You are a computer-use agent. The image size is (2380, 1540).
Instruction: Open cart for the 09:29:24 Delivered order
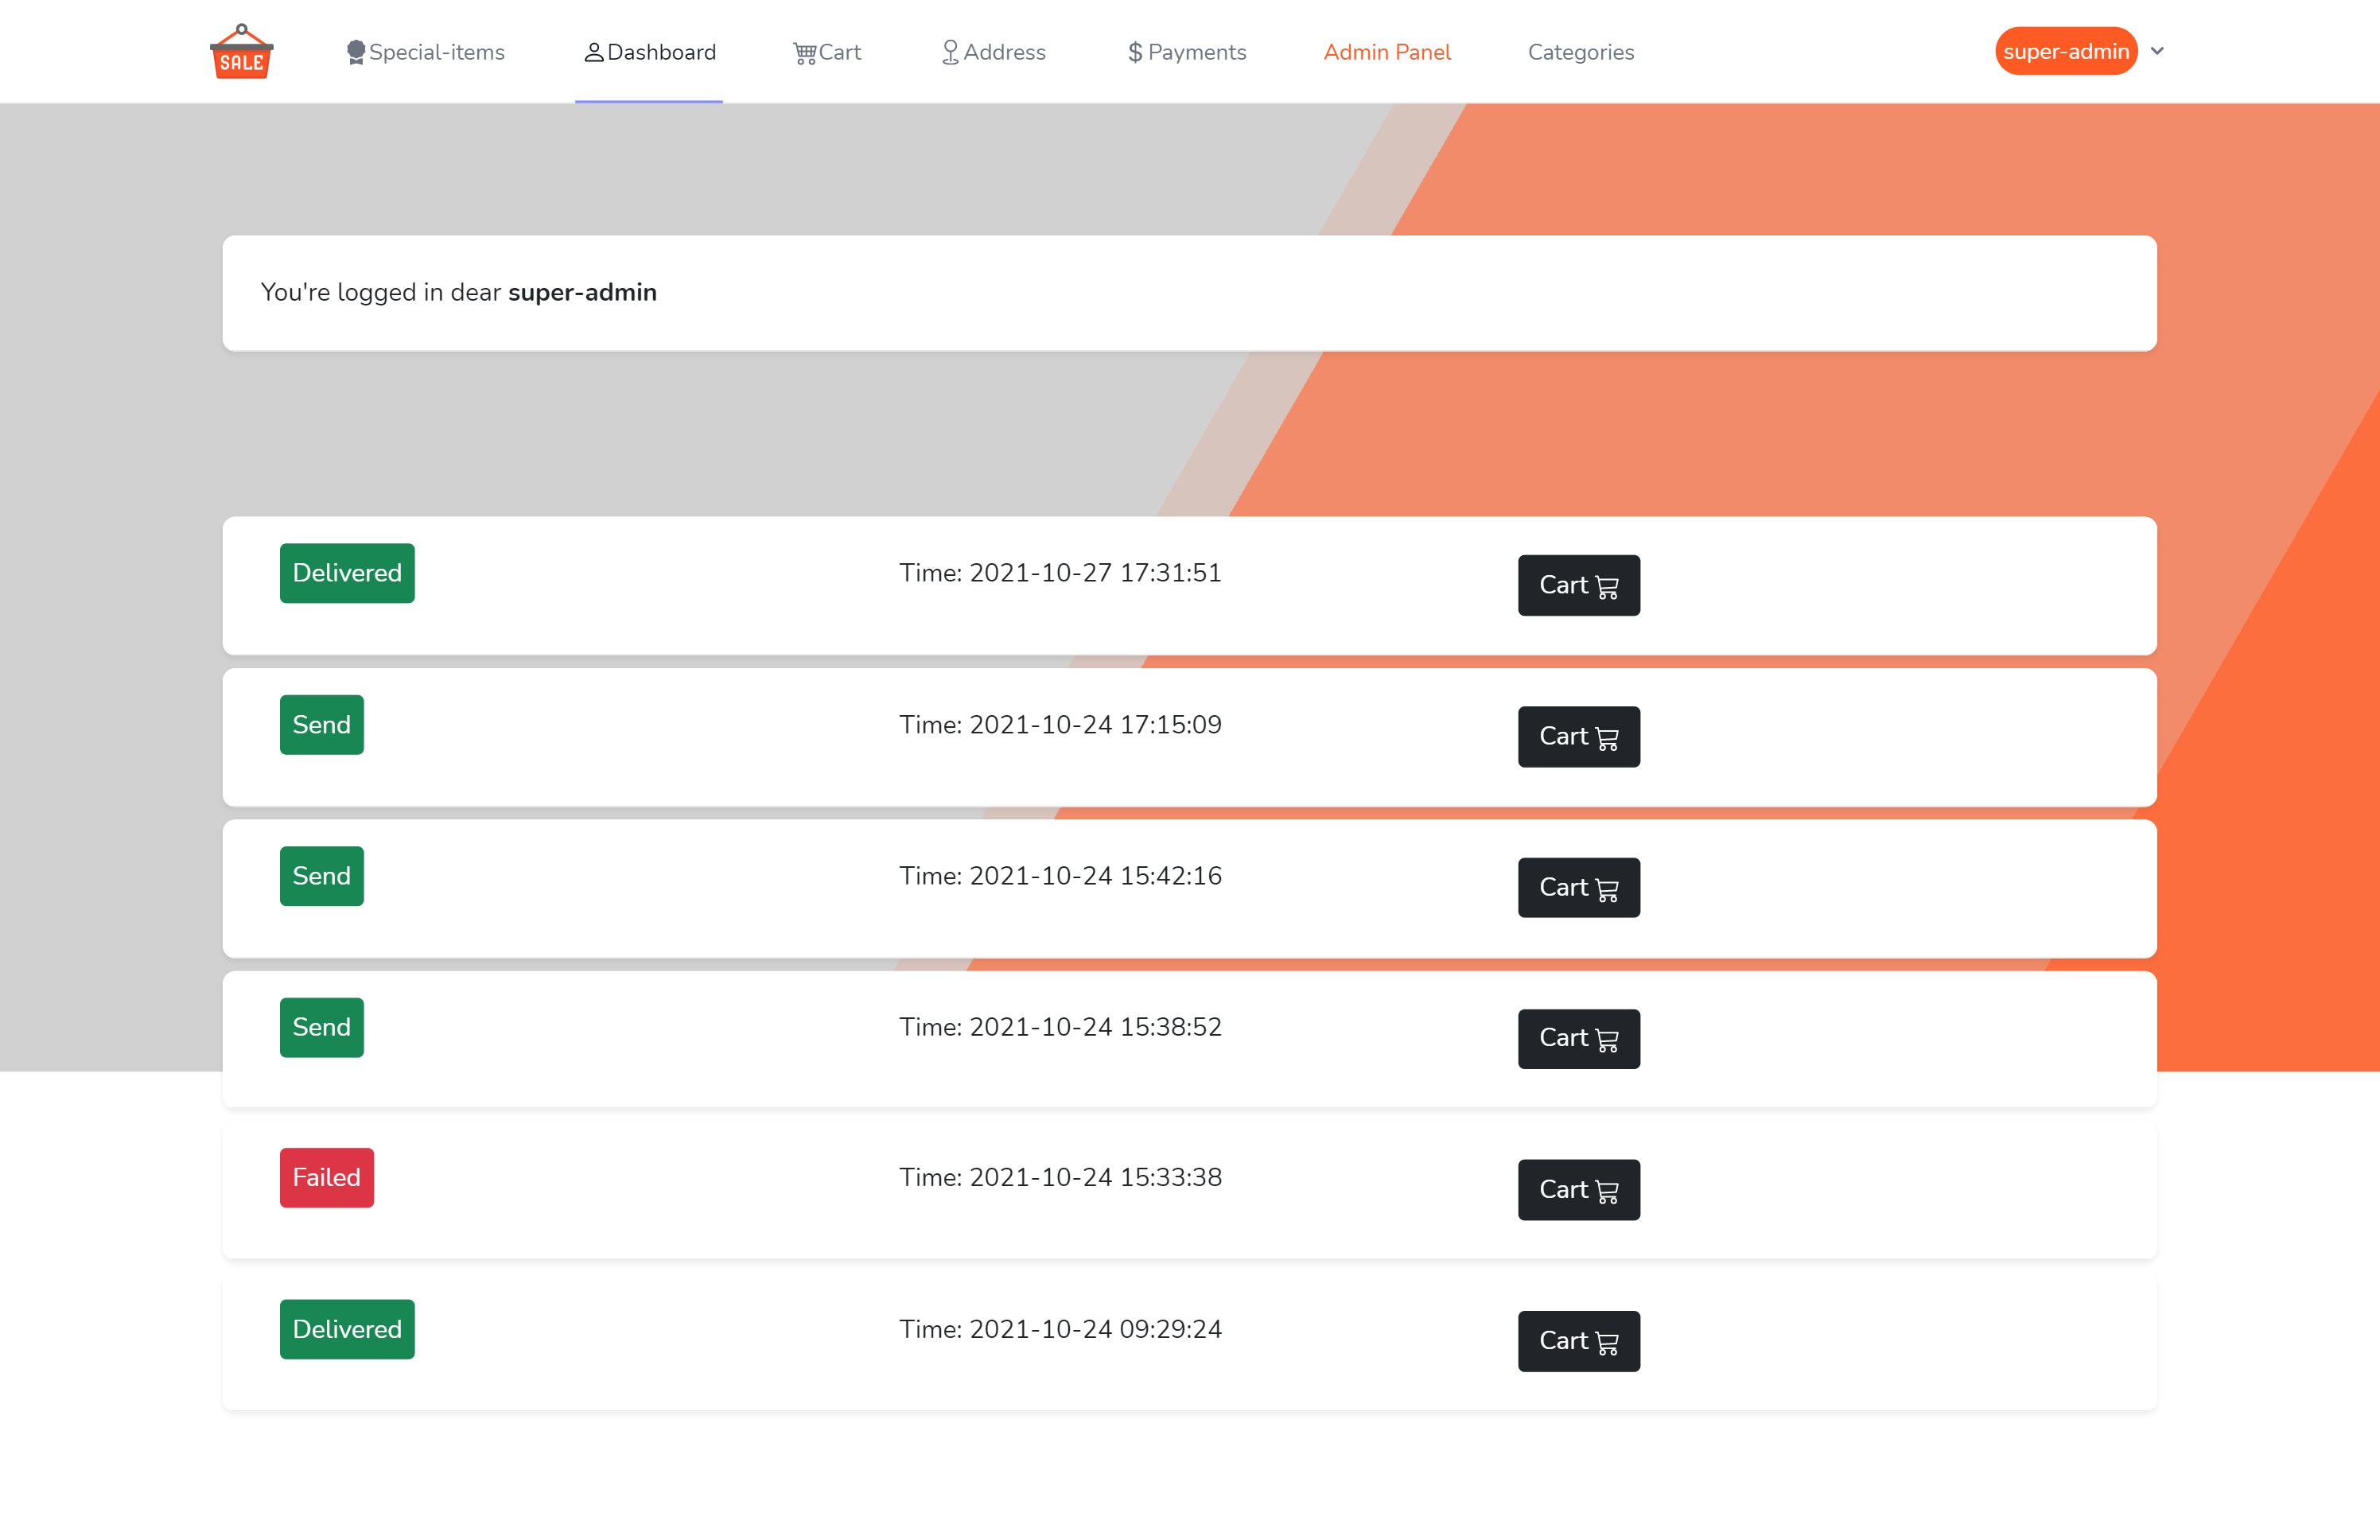[1578, 1340]
